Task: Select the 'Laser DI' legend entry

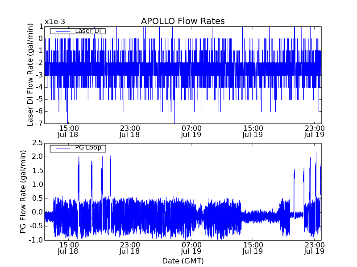Action: click(78, 31)
